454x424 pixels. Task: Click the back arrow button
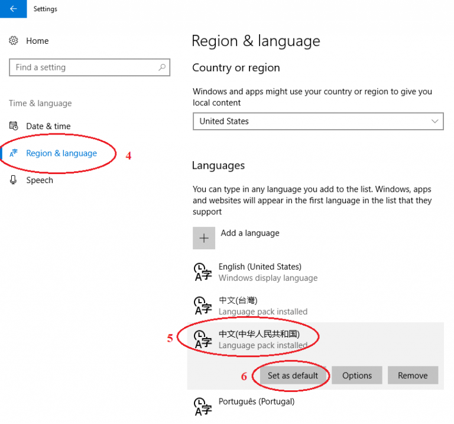(13, 9)
